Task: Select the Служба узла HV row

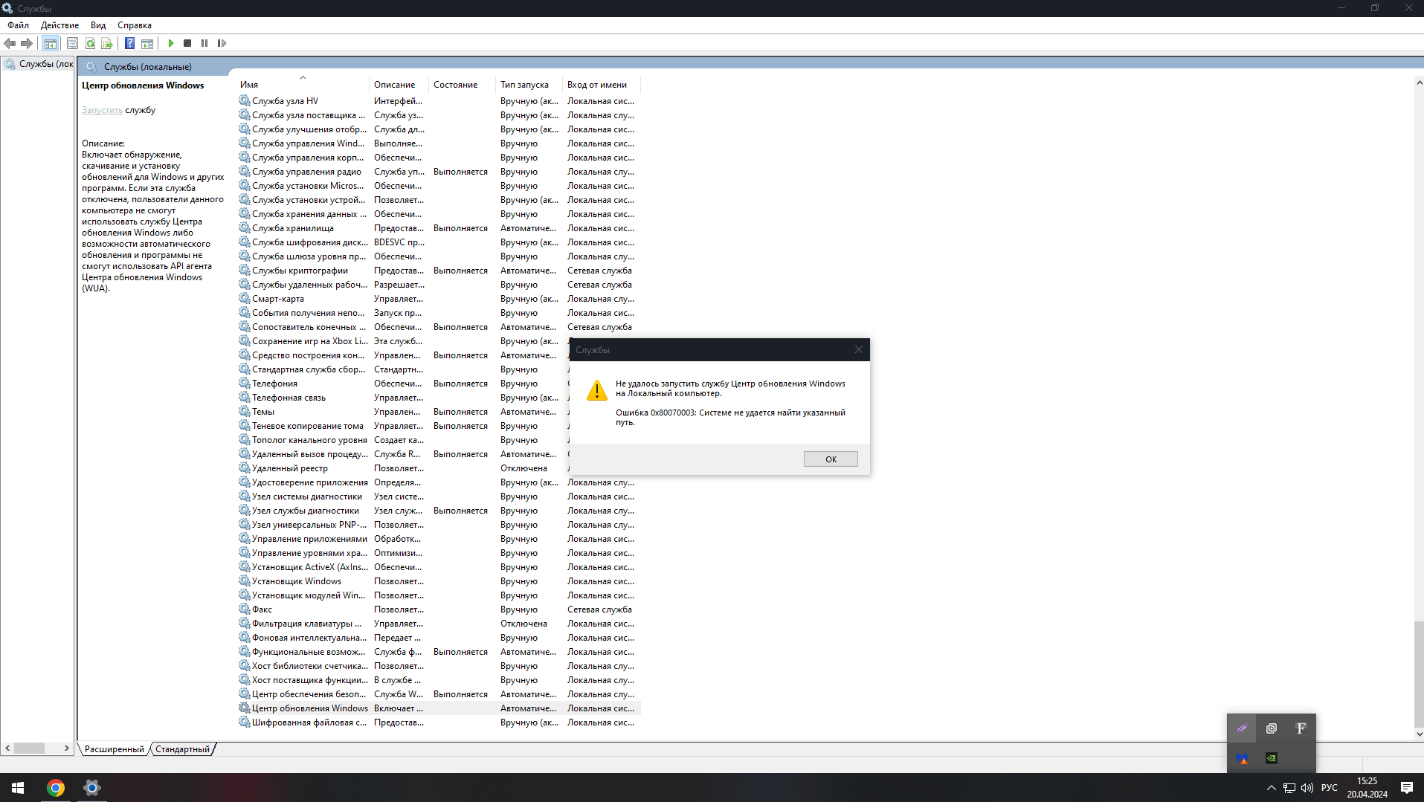Action: [439, 101]
